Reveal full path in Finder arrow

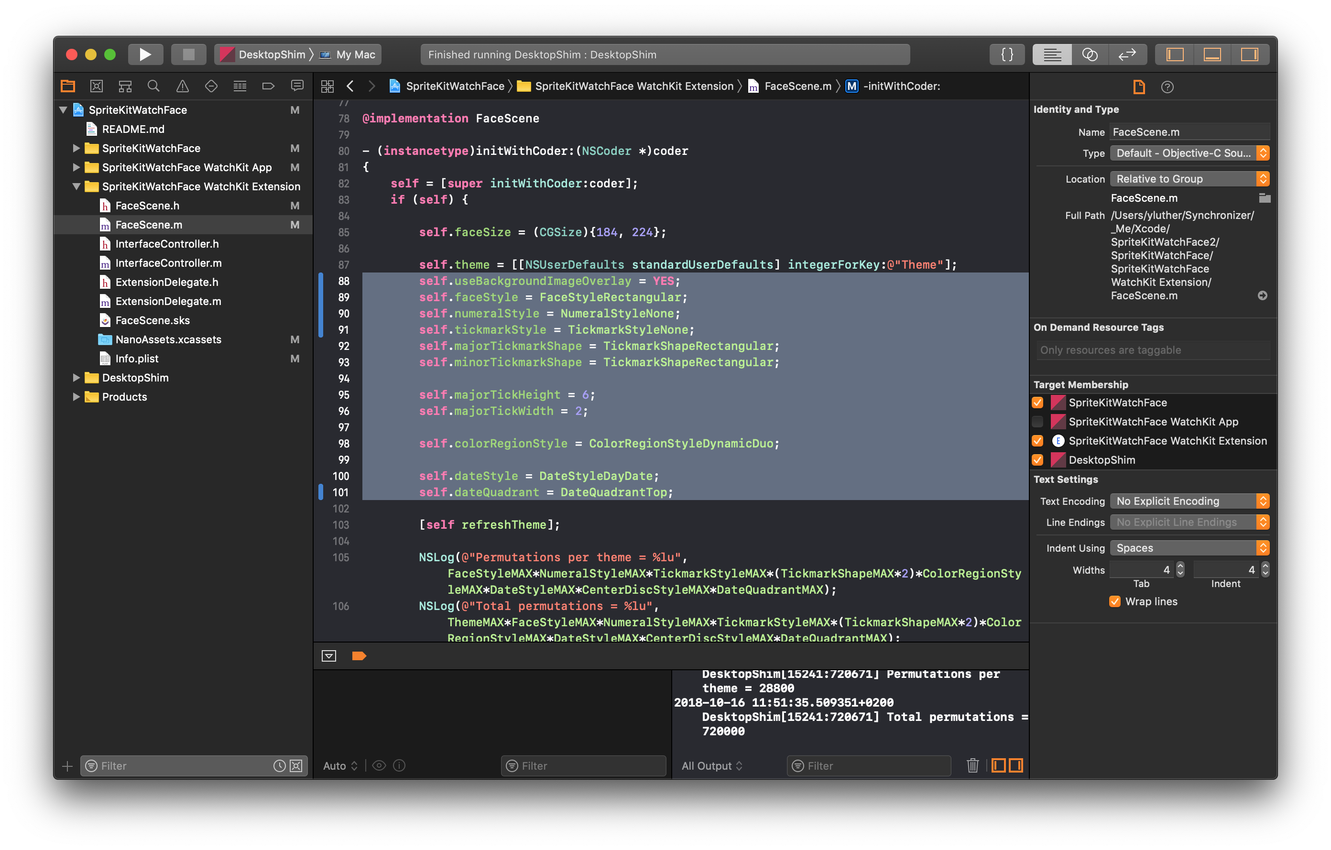tap(1263, 295)
